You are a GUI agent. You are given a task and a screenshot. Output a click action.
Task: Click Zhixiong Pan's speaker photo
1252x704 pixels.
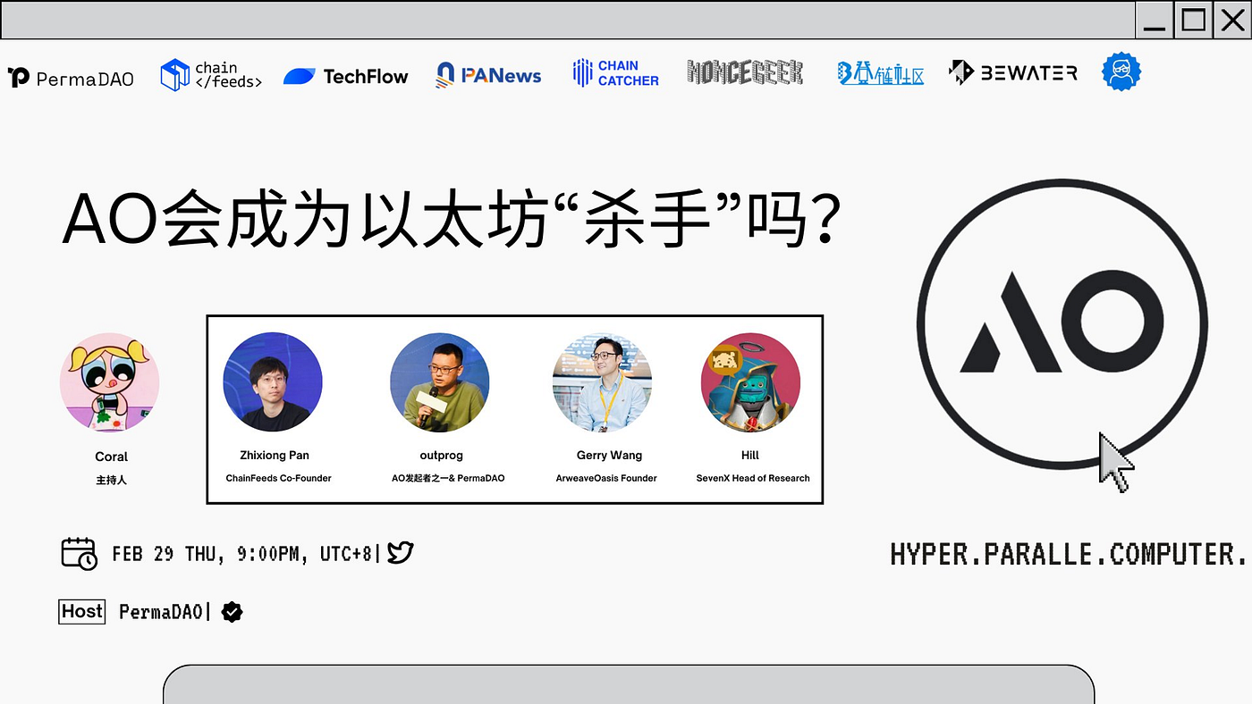click(x=272, y=381)
